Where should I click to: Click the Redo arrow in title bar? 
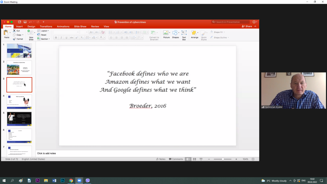coord(38,22)
